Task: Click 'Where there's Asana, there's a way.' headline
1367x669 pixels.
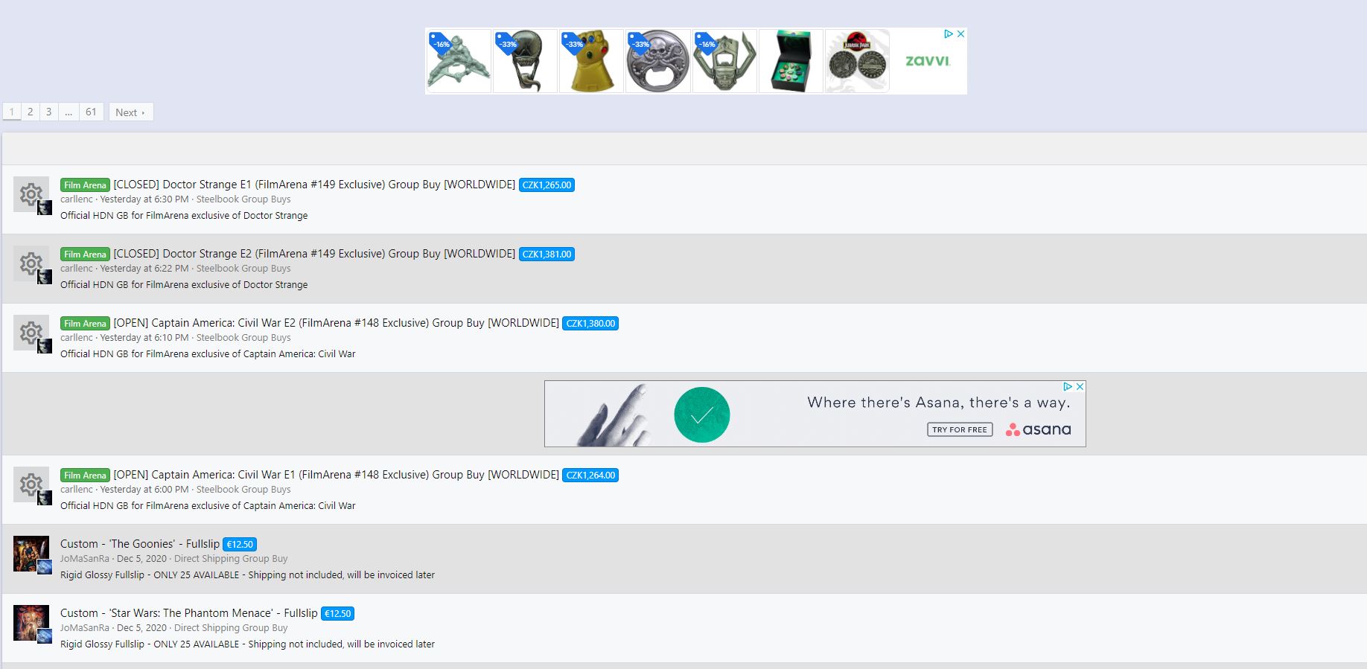Action: (x=939, y=403)
